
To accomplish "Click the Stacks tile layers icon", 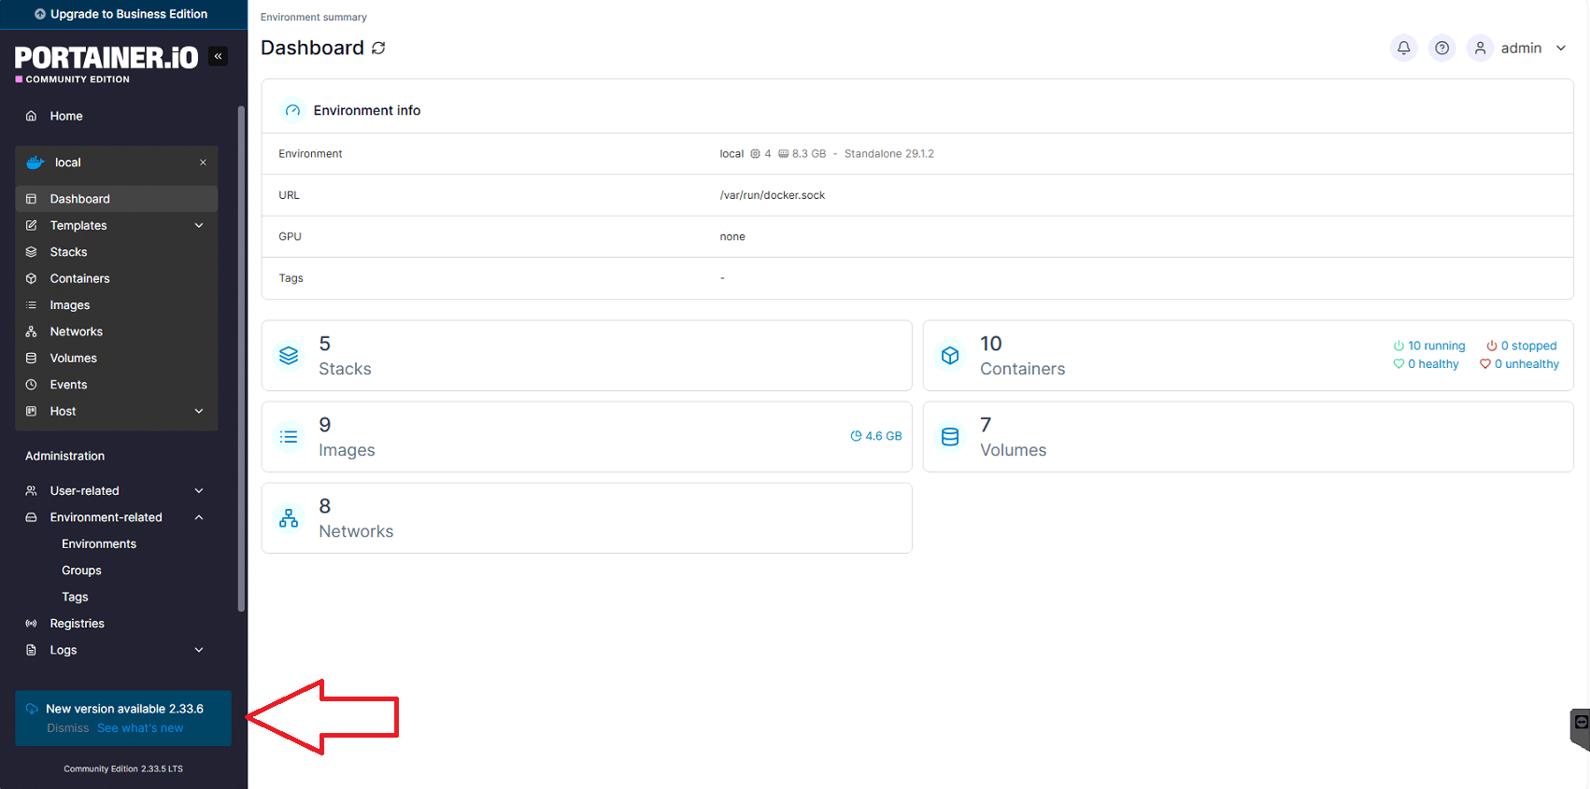I will pyautogui.click(x=289, y=356).
